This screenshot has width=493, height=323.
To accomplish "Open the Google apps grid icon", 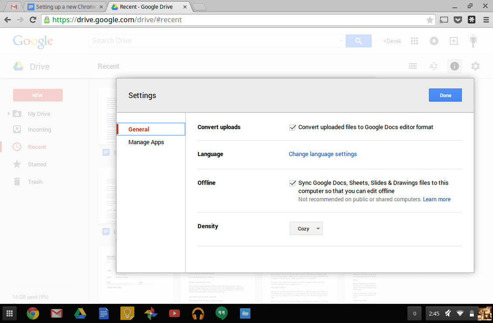I will (414, 41).
